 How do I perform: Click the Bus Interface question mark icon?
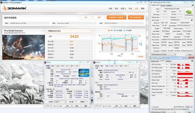[x=193, y=25]
